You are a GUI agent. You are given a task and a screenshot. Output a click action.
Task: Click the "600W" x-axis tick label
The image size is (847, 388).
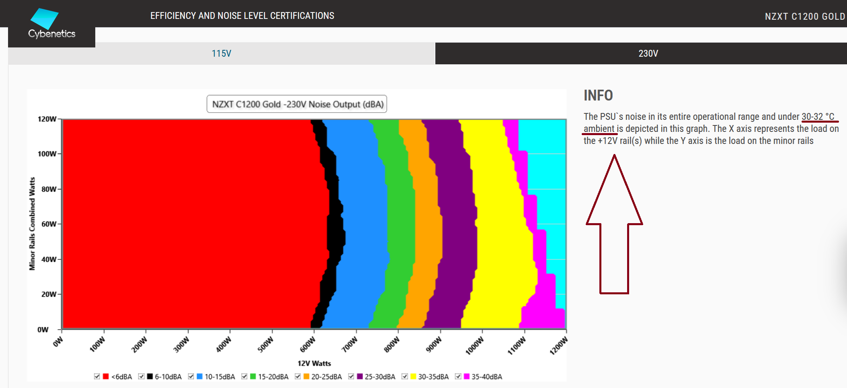(308, 345)
